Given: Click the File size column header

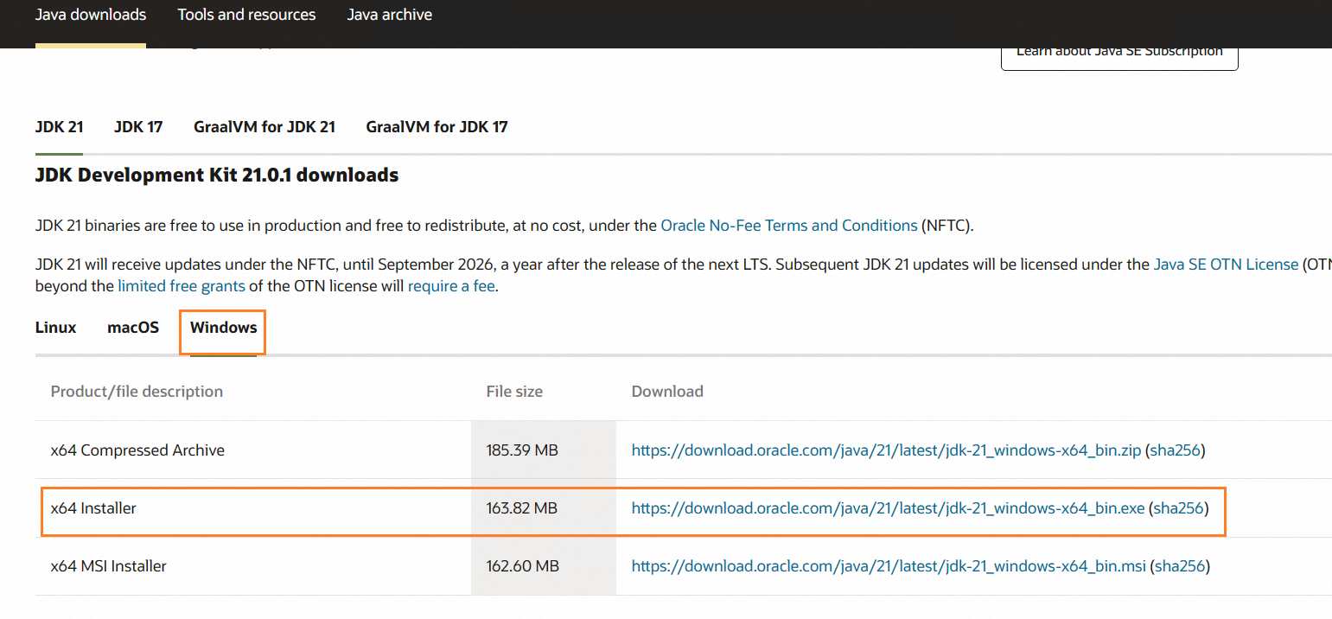Looking at the screenshot, I should pos(514,392).
